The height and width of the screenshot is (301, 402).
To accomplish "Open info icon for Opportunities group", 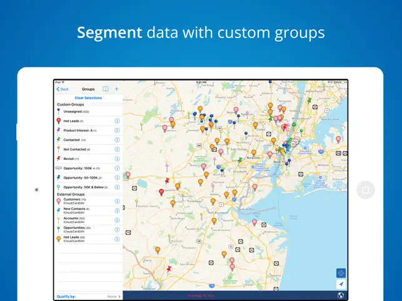I will click(117, 230).
